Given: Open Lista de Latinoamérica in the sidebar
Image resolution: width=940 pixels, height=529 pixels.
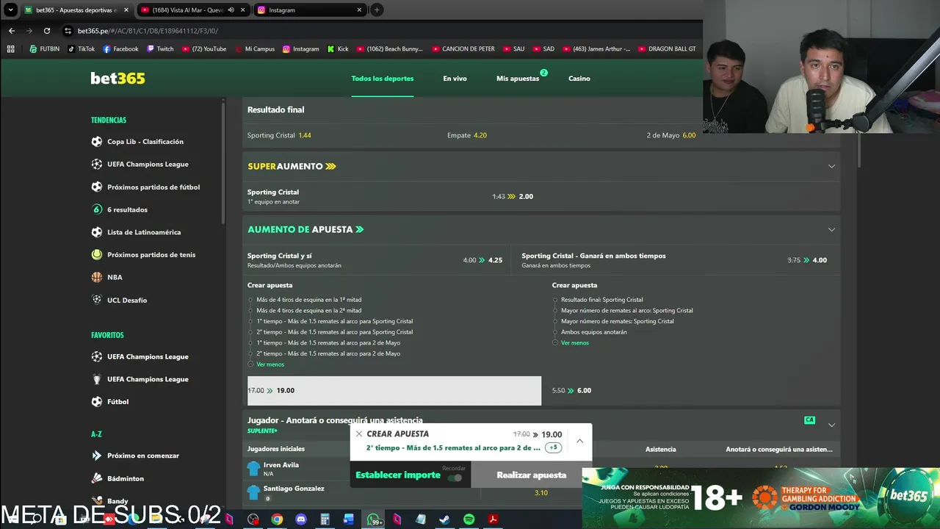Looking at the screenshot, I should tap(136, 232).
